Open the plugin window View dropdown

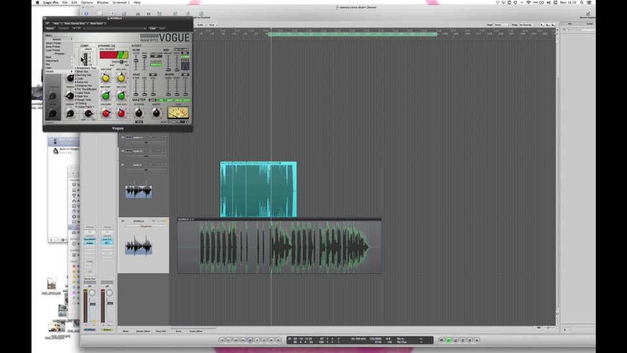click(x=56, y=24)
